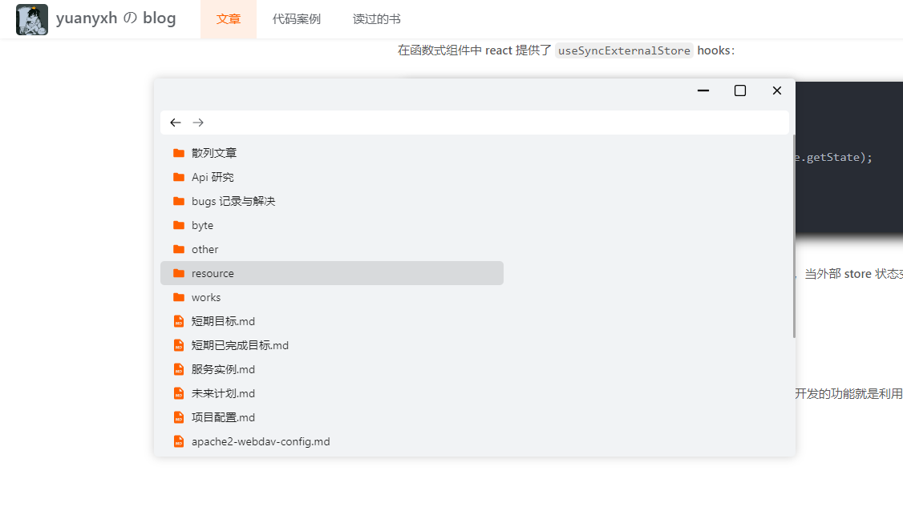Click the folder icon of Api 研究
Screen dimensions: 903x523
tap(179, 177)
